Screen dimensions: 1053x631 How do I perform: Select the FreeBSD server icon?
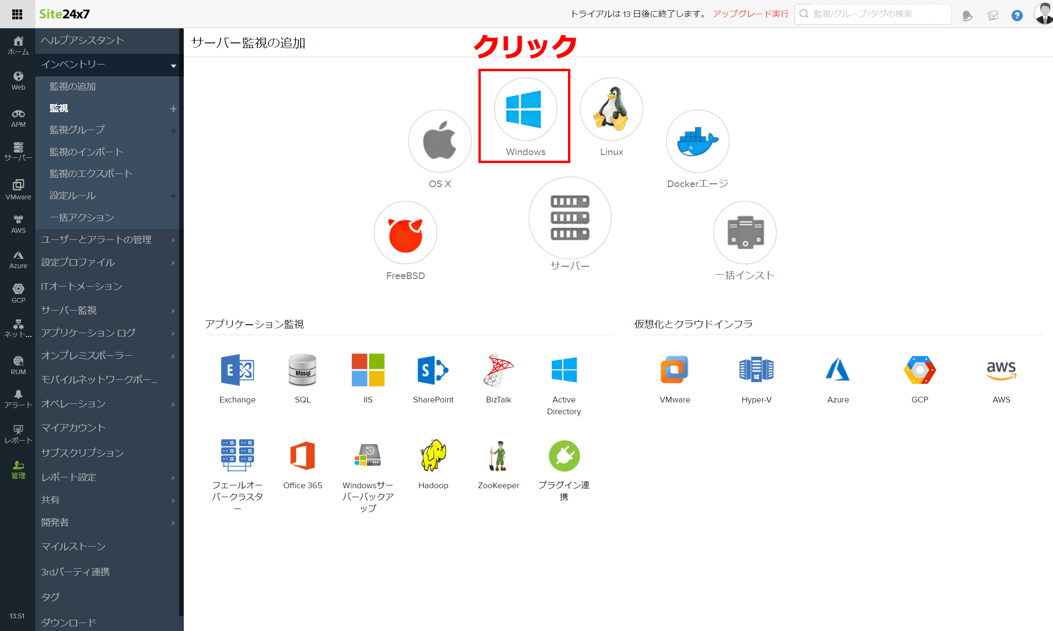[x=405, y=233]
